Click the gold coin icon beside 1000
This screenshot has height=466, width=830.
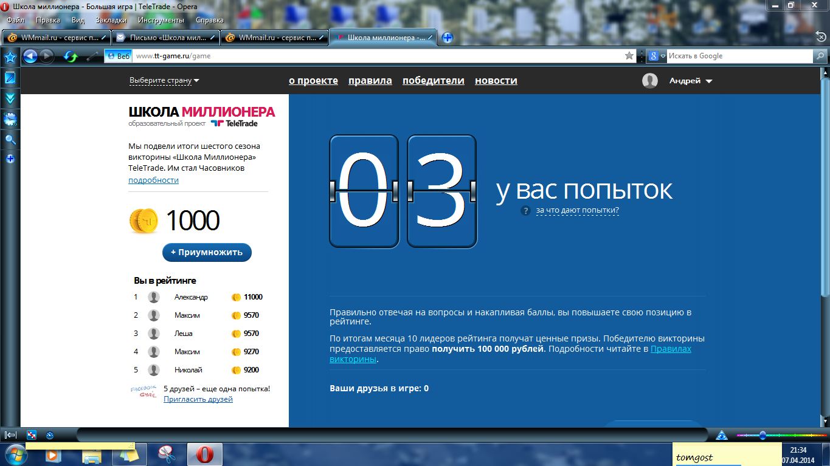[x=144, y=221]
